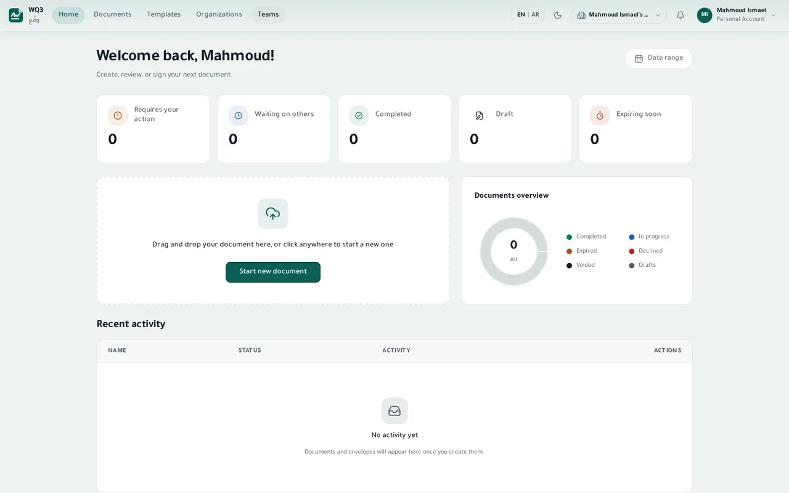Click the Declined red legend dot
The image size is (789, 493).
pyautogui.click(x=632, y=251)
